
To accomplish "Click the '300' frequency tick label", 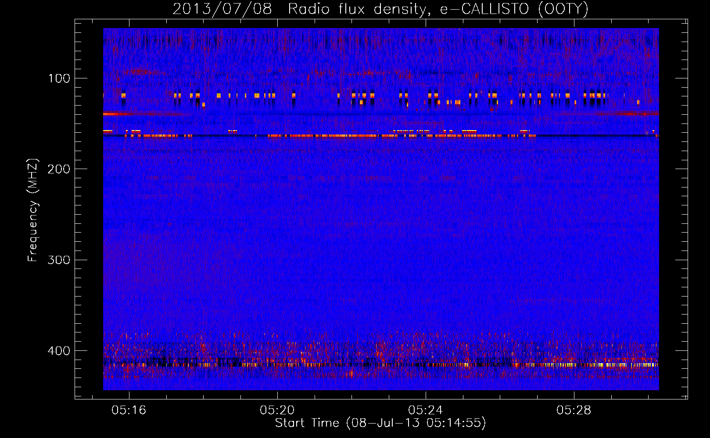I will [59, 260].
